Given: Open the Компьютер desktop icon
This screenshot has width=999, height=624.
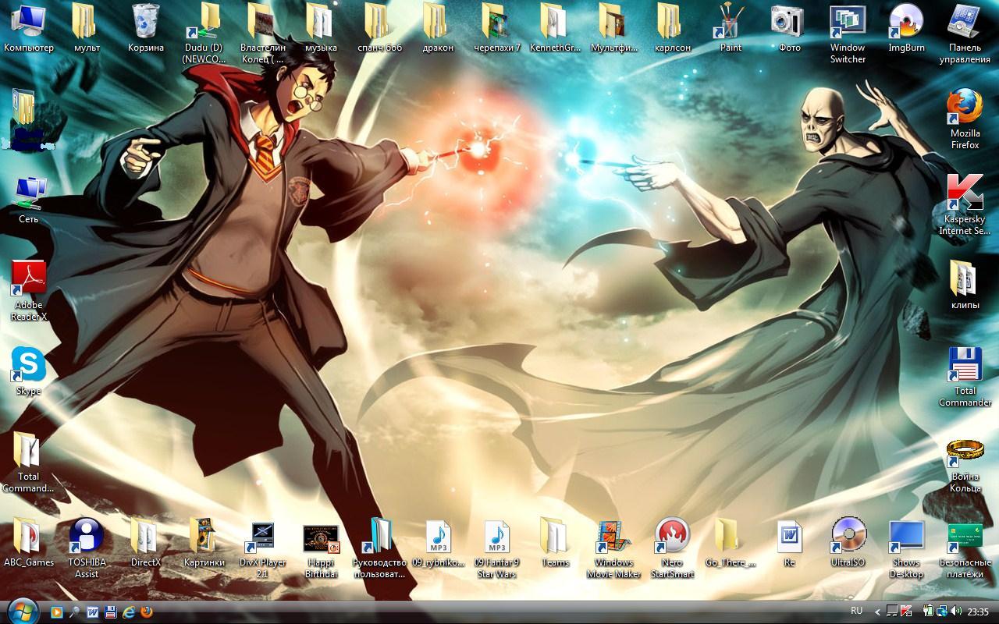Looking at the screenshot, I should (x=29, y=28).
